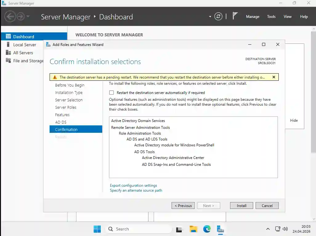Image resolution: width=316 pixels, height=236 pixels.
Task: Click the yellow warning triangle icon
Action: pos(55,77)
